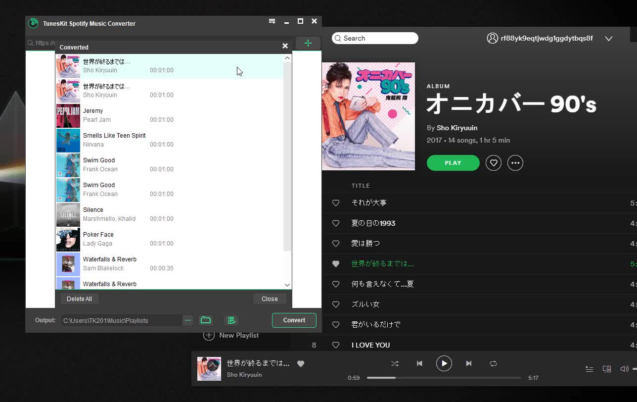Like the track 夏の日の1993

(336, 223)
